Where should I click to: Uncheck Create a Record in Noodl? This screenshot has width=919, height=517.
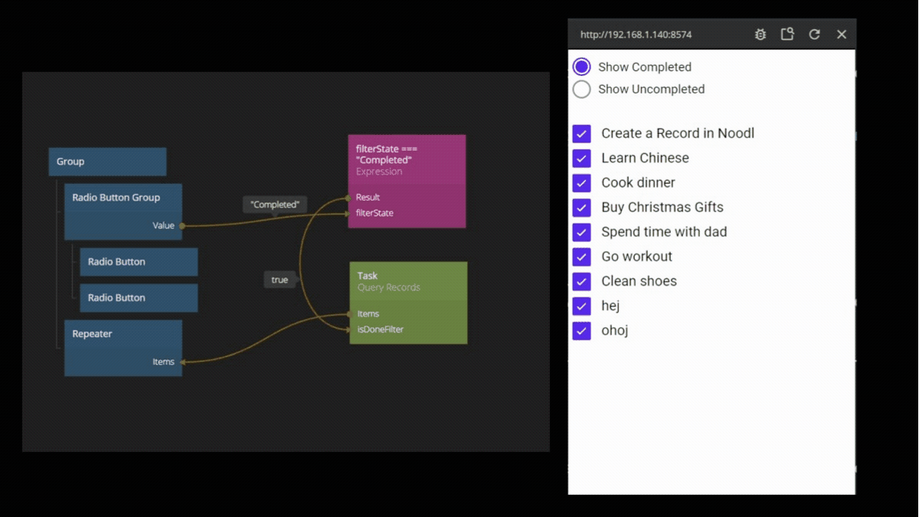coord(582,134)
